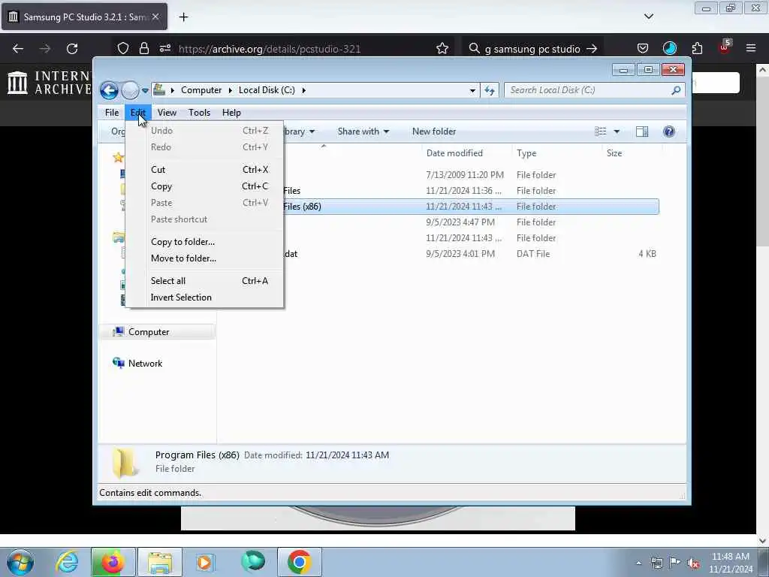Go back with Explorer's blue back arrow
Image resolution: width=769 pixels, height=577 pixels.
pyautogui.click(x=109, y=90)
